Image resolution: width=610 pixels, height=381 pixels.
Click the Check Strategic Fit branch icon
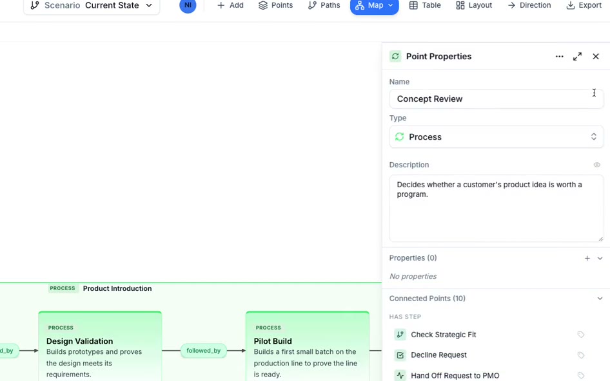point(400,335)
